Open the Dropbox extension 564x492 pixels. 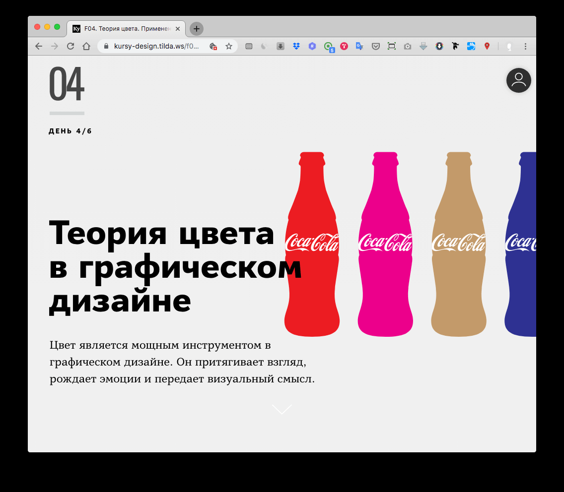click(x=296, y=46)
